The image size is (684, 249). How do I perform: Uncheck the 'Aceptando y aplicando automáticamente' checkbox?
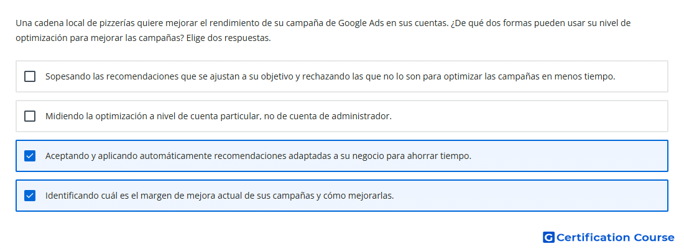(x=30, y=156)
